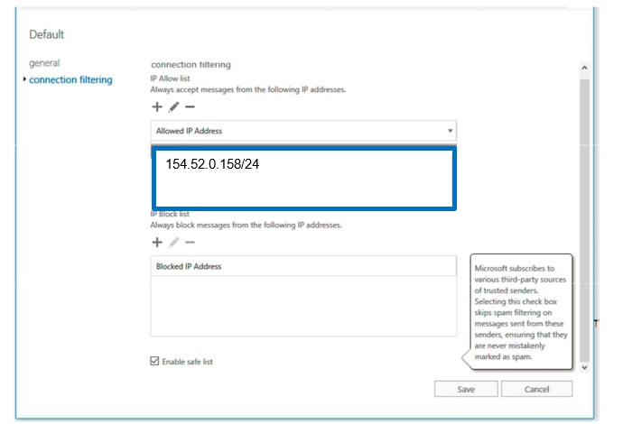Click the Default policy title
Screen dimensions: 623x424
46,34
